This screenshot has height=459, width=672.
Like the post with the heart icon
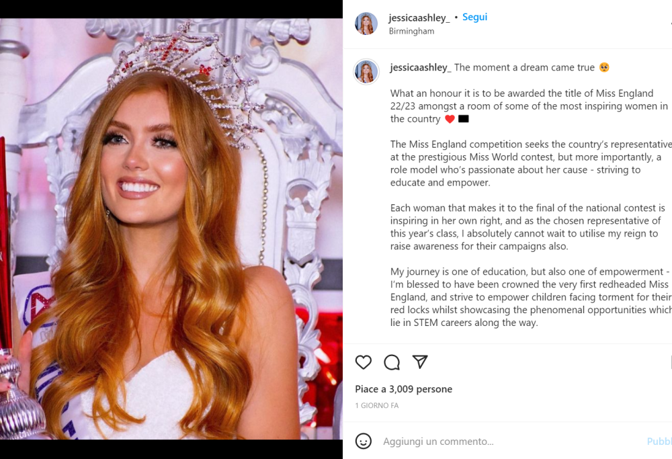(x=364, y=362)
